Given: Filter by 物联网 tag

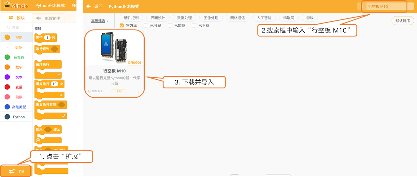Looking at the screenshot, I should coord(289,18).
